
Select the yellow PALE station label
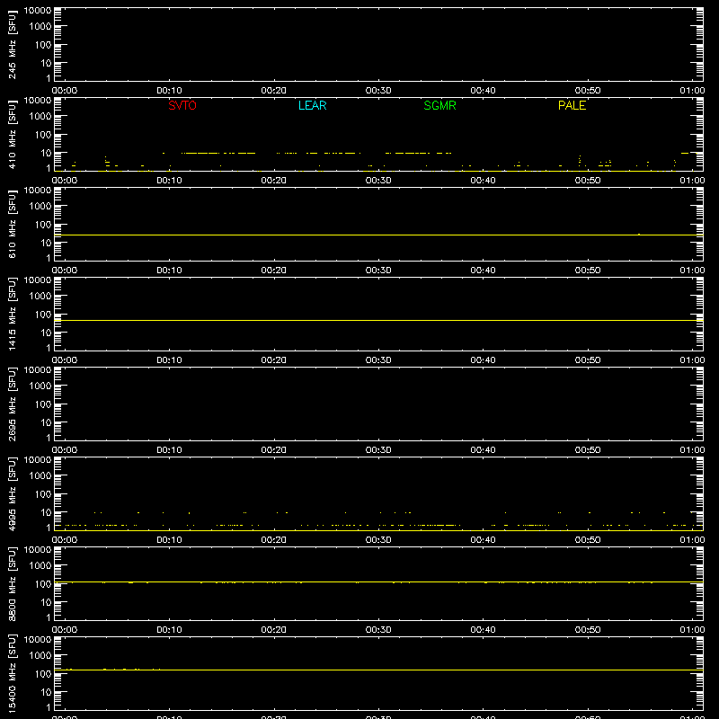[572, 105]
